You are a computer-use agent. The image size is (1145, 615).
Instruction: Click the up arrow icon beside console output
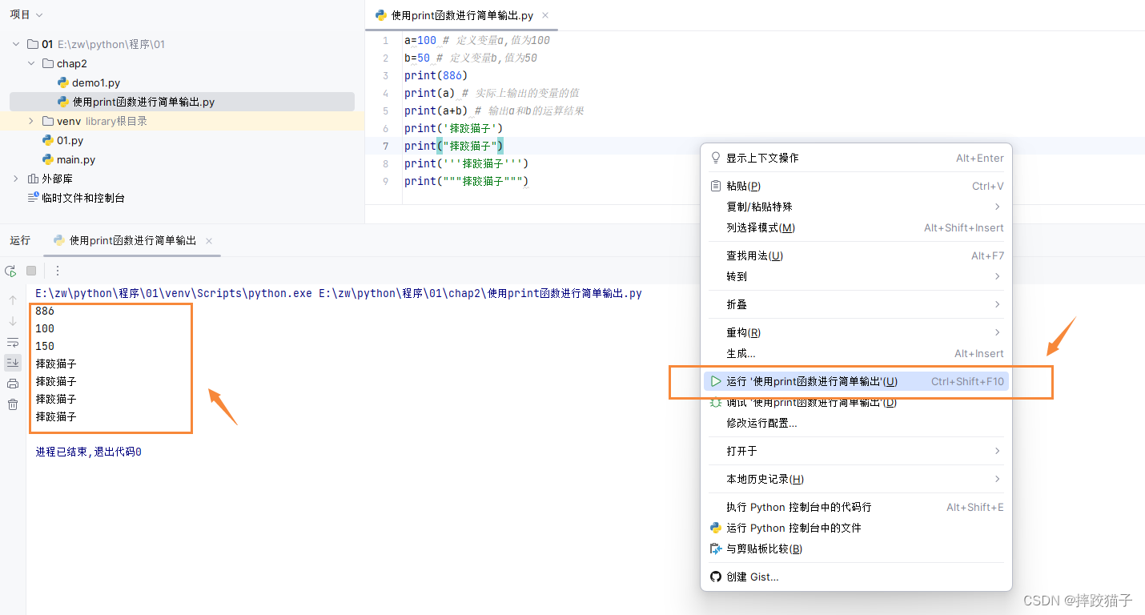pos(13,300)
